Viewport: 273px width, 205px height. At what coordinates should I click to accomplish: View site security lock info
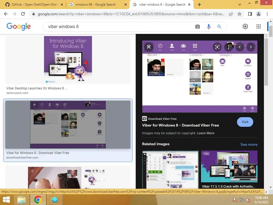34,14
